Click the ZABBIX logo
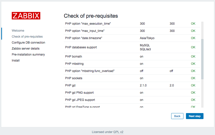 coord(26,16)
